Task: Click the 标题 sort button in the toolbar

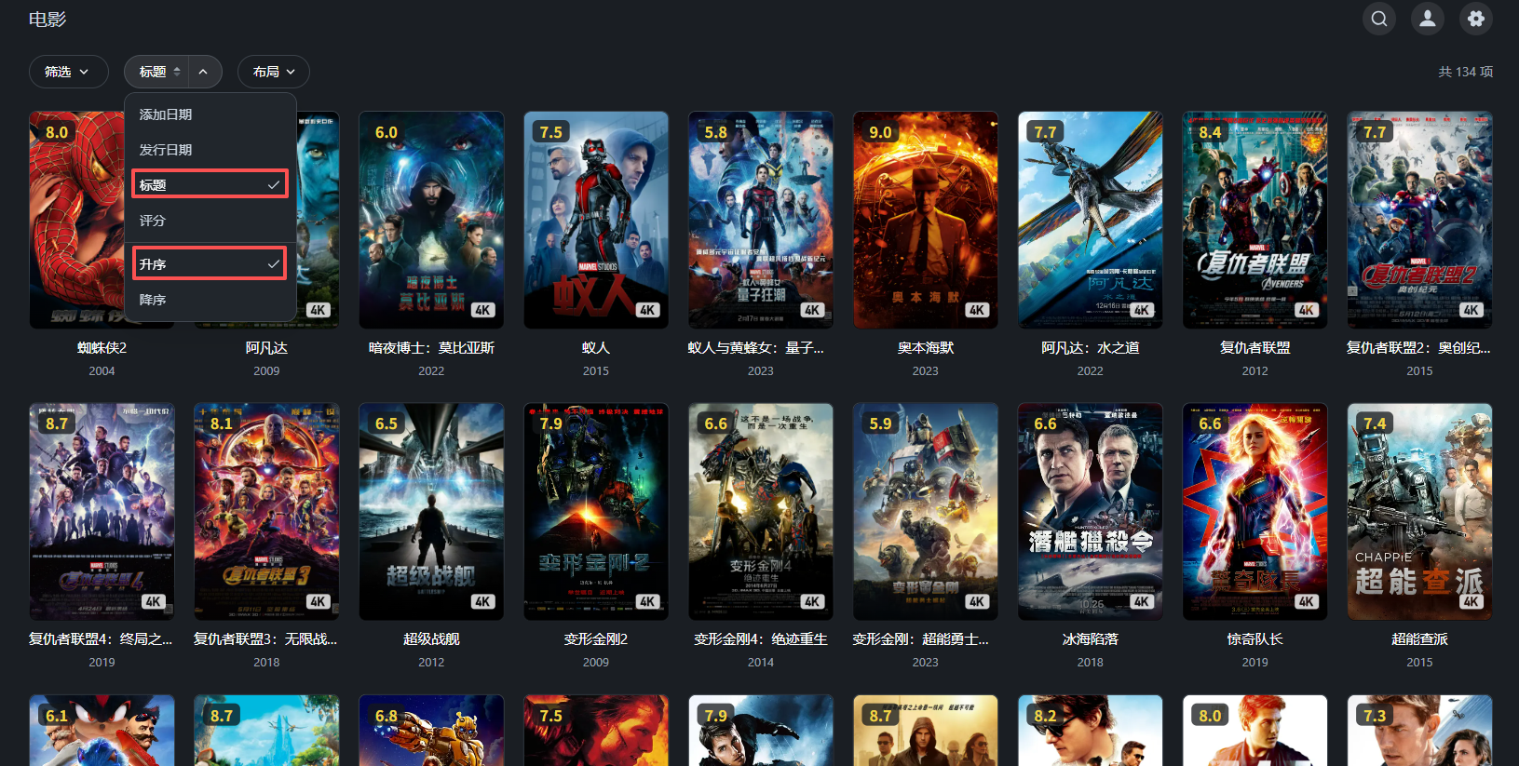Action: click(156, 72)
